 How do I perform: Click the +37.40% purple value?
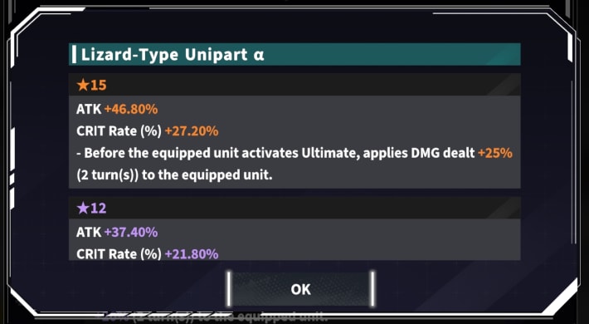[131, 232]
